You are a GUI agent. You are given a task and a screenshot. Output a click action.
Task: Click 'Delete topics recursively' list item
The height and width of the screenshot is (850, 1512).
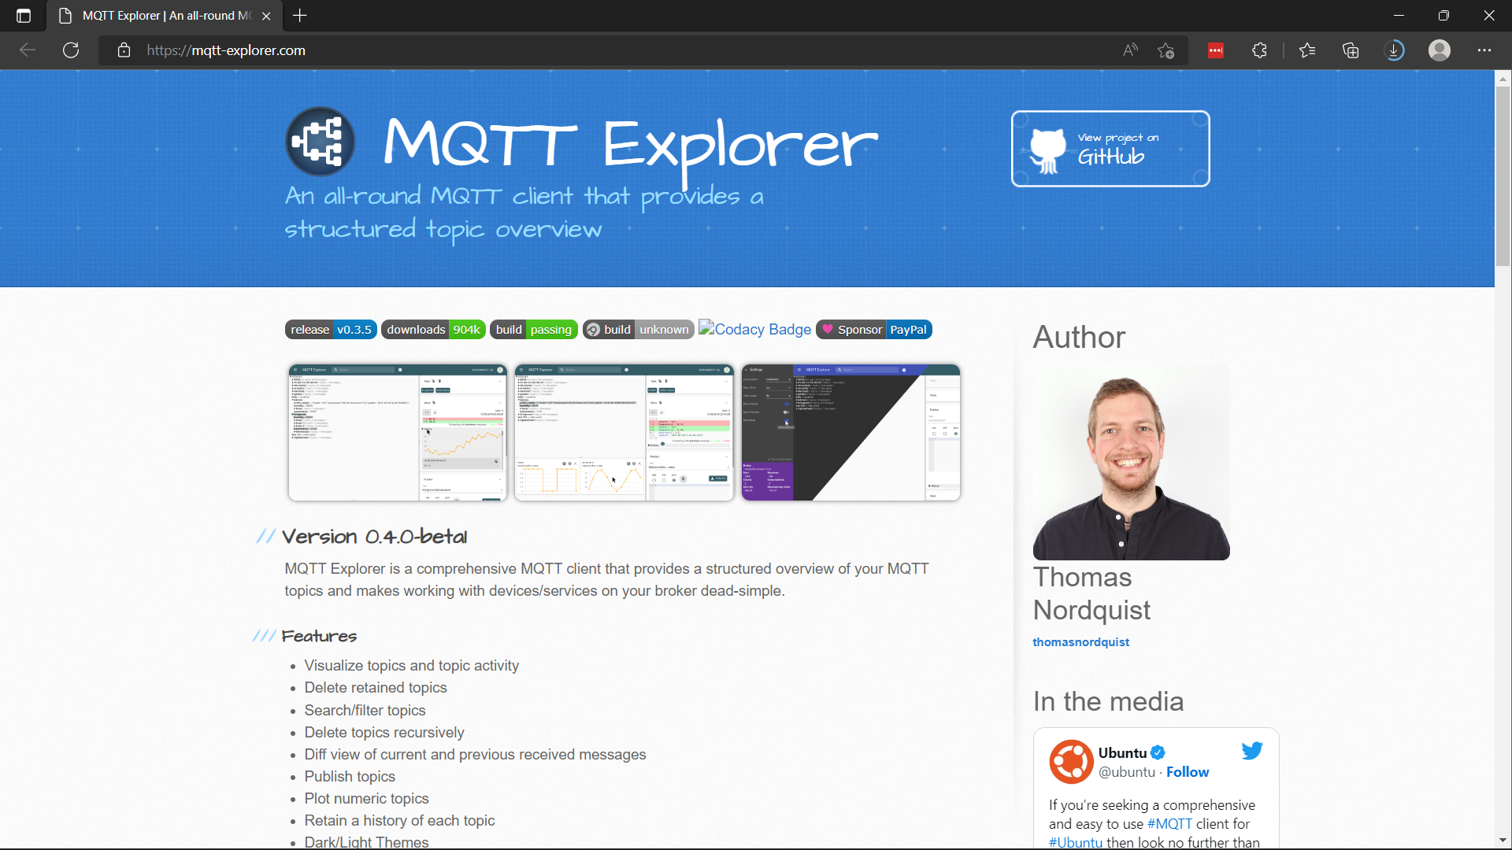point(384,733)
